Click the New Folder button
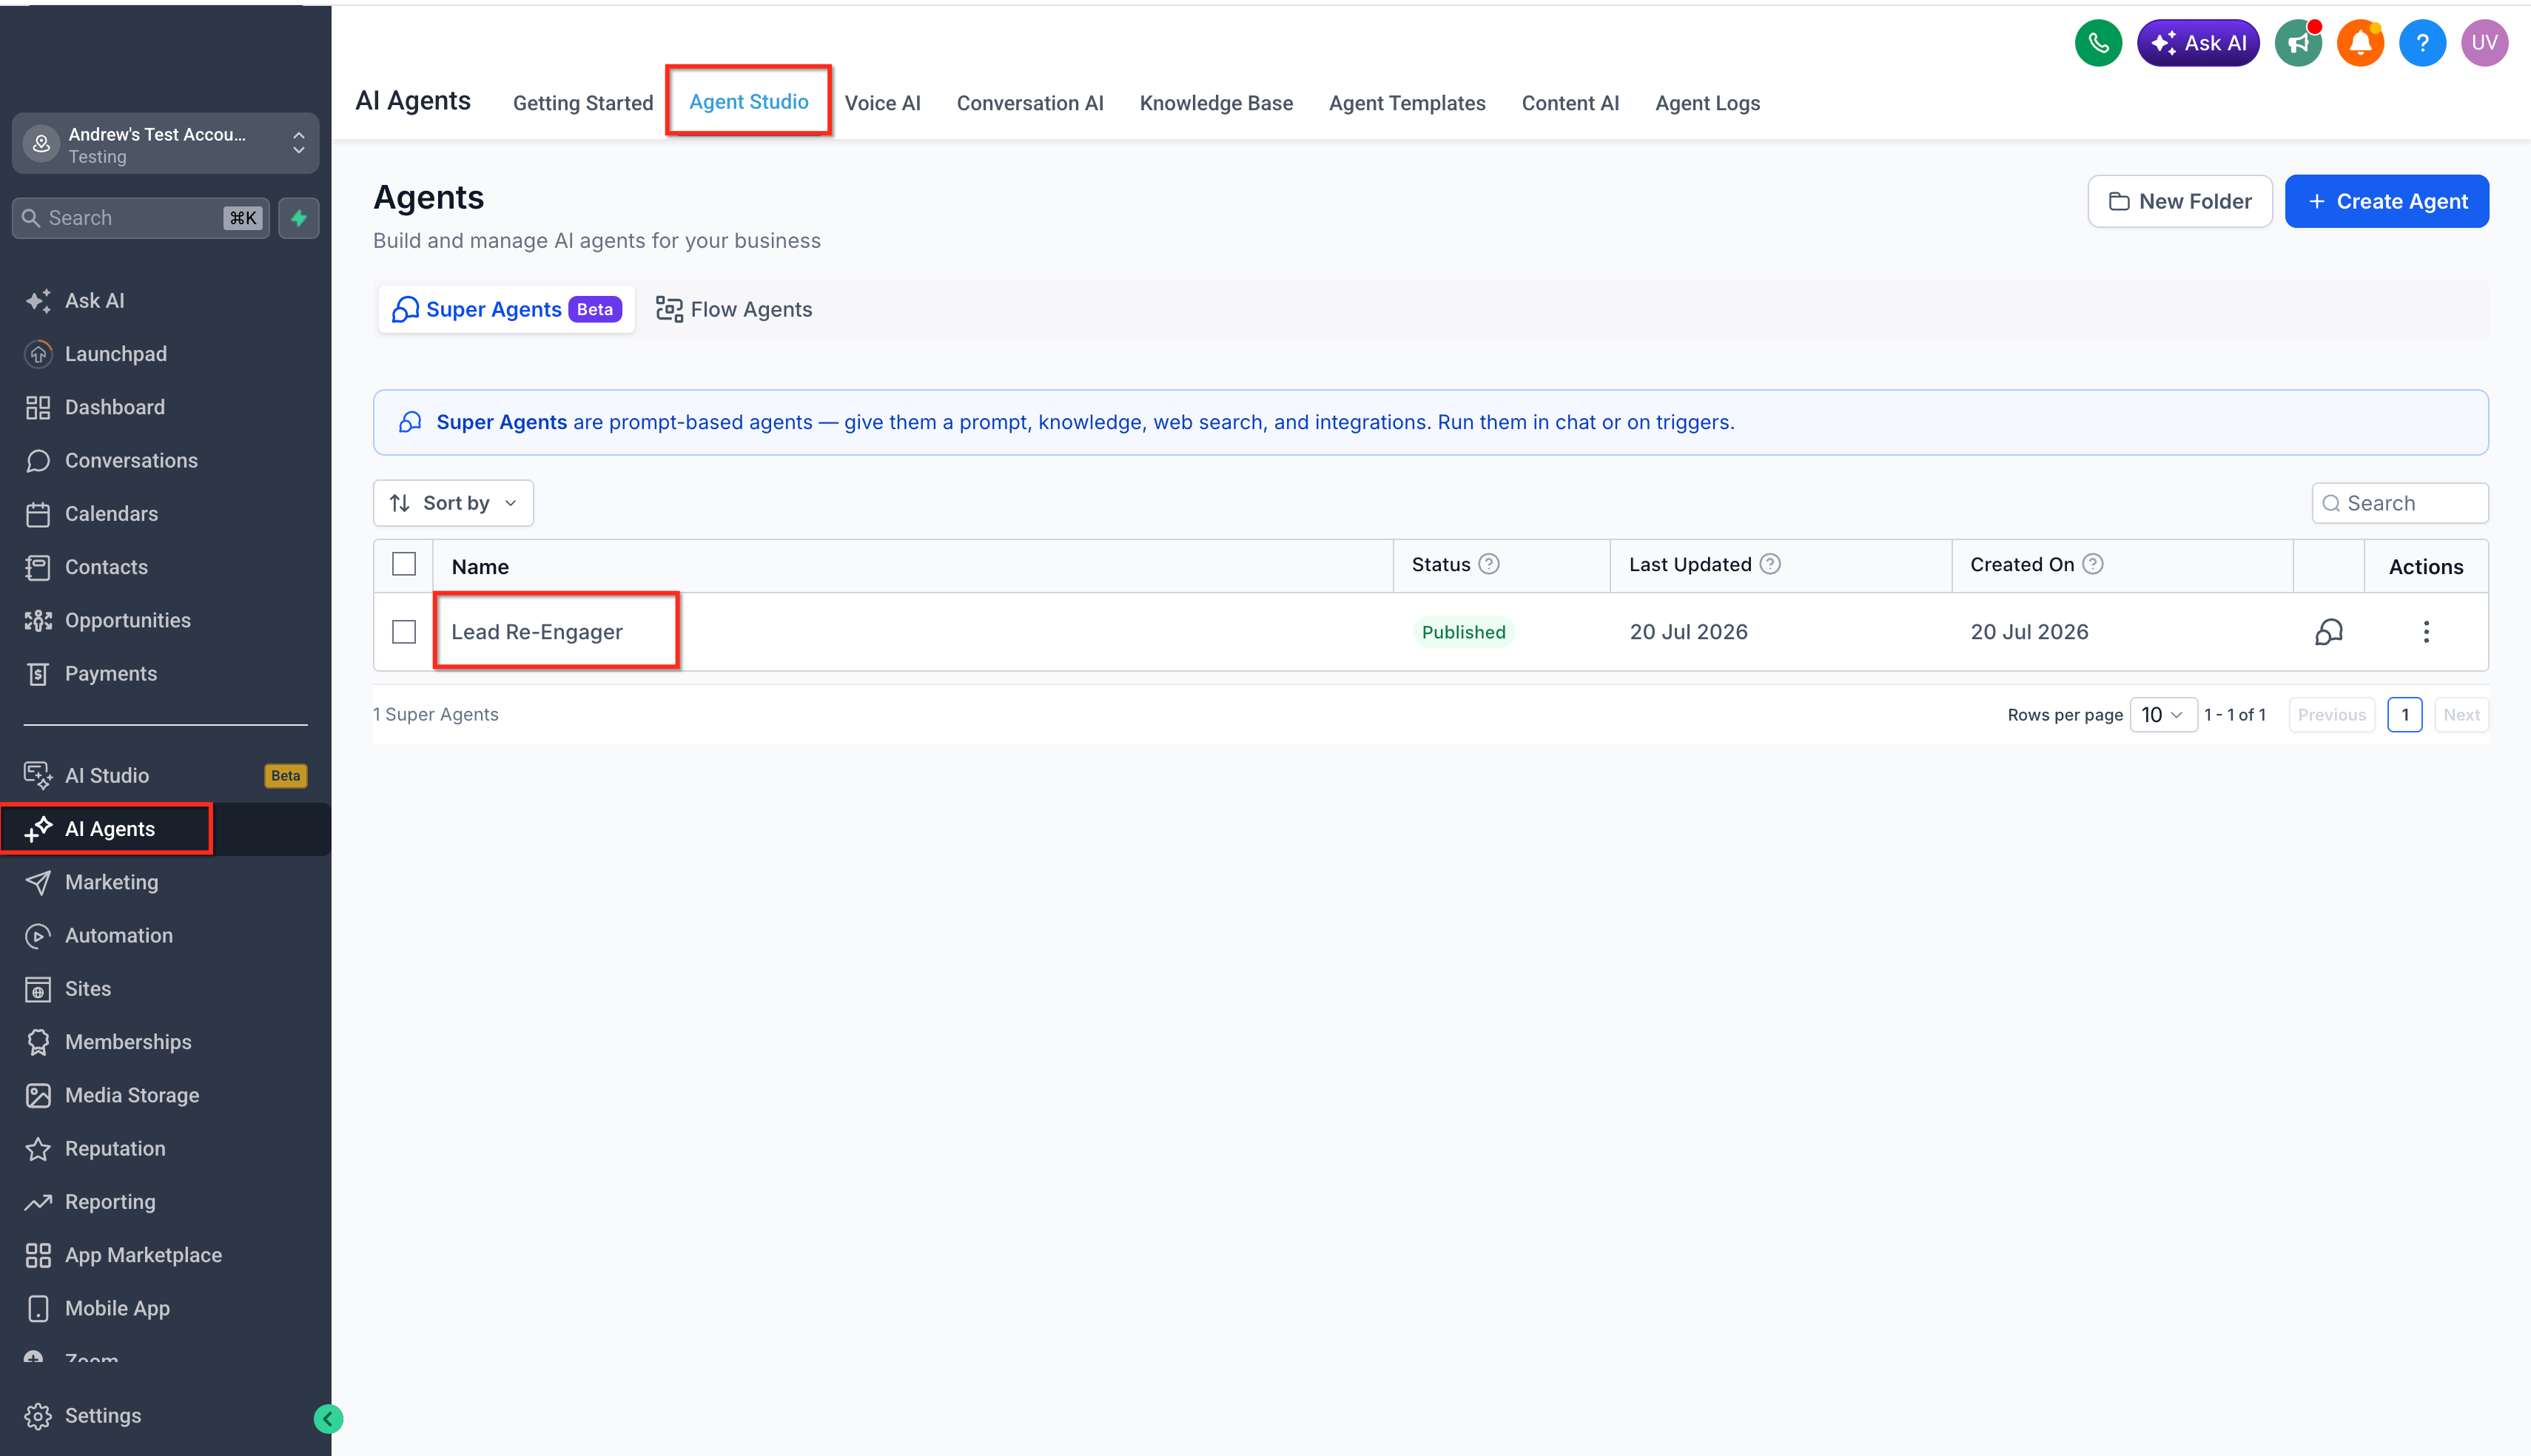2531x1456 pixels. point(2180,201)
